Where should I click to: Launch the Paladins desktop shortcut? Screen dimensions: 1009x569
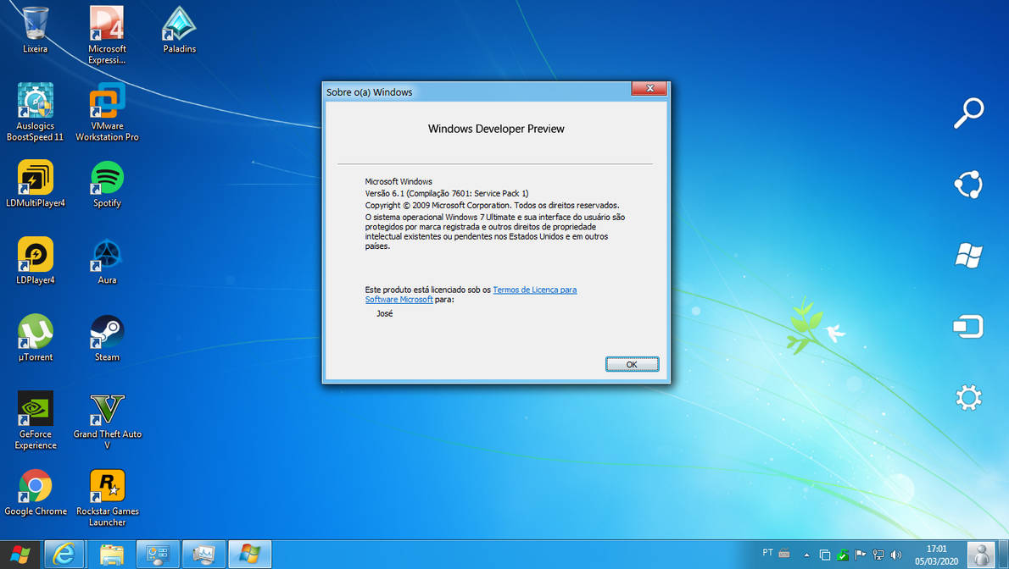tap(179, 30)
